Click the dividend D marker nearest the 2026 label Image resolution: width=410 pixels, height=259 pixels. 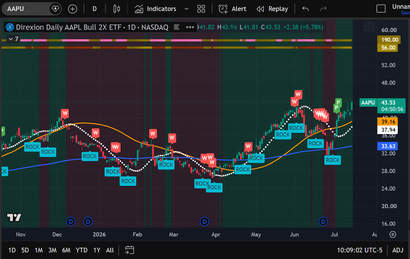point(88,222)
